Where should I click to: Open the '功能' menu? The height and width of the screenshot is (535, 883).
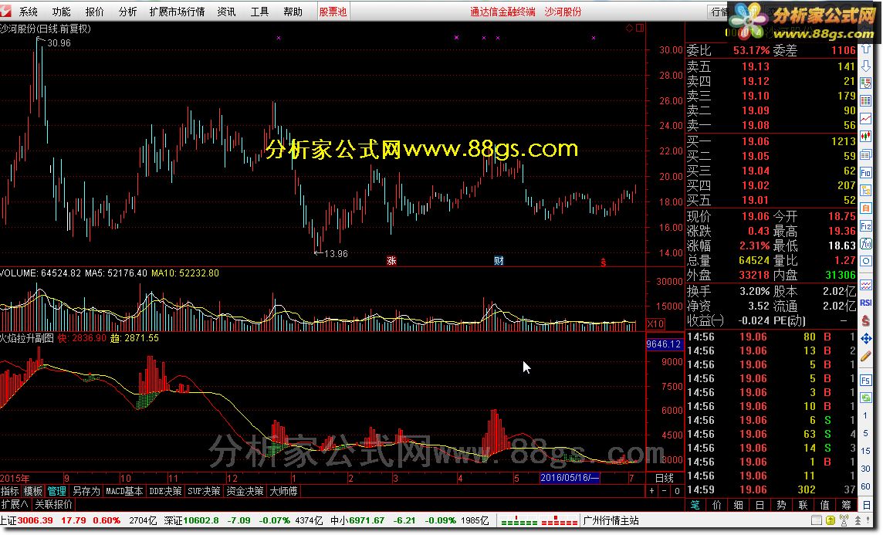[62, 12]
